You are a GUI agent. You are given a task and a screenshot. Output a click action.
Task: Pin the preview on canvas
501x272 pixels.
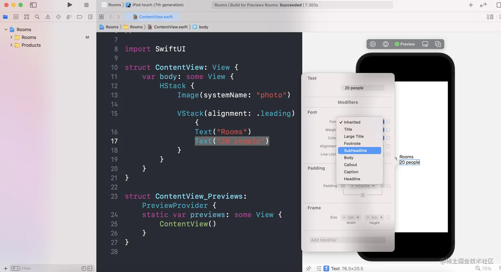[x=308, y=268]
